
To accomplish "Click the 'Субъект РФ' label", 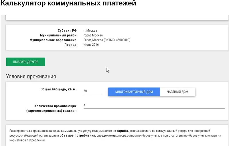I will tap(67, 31).
